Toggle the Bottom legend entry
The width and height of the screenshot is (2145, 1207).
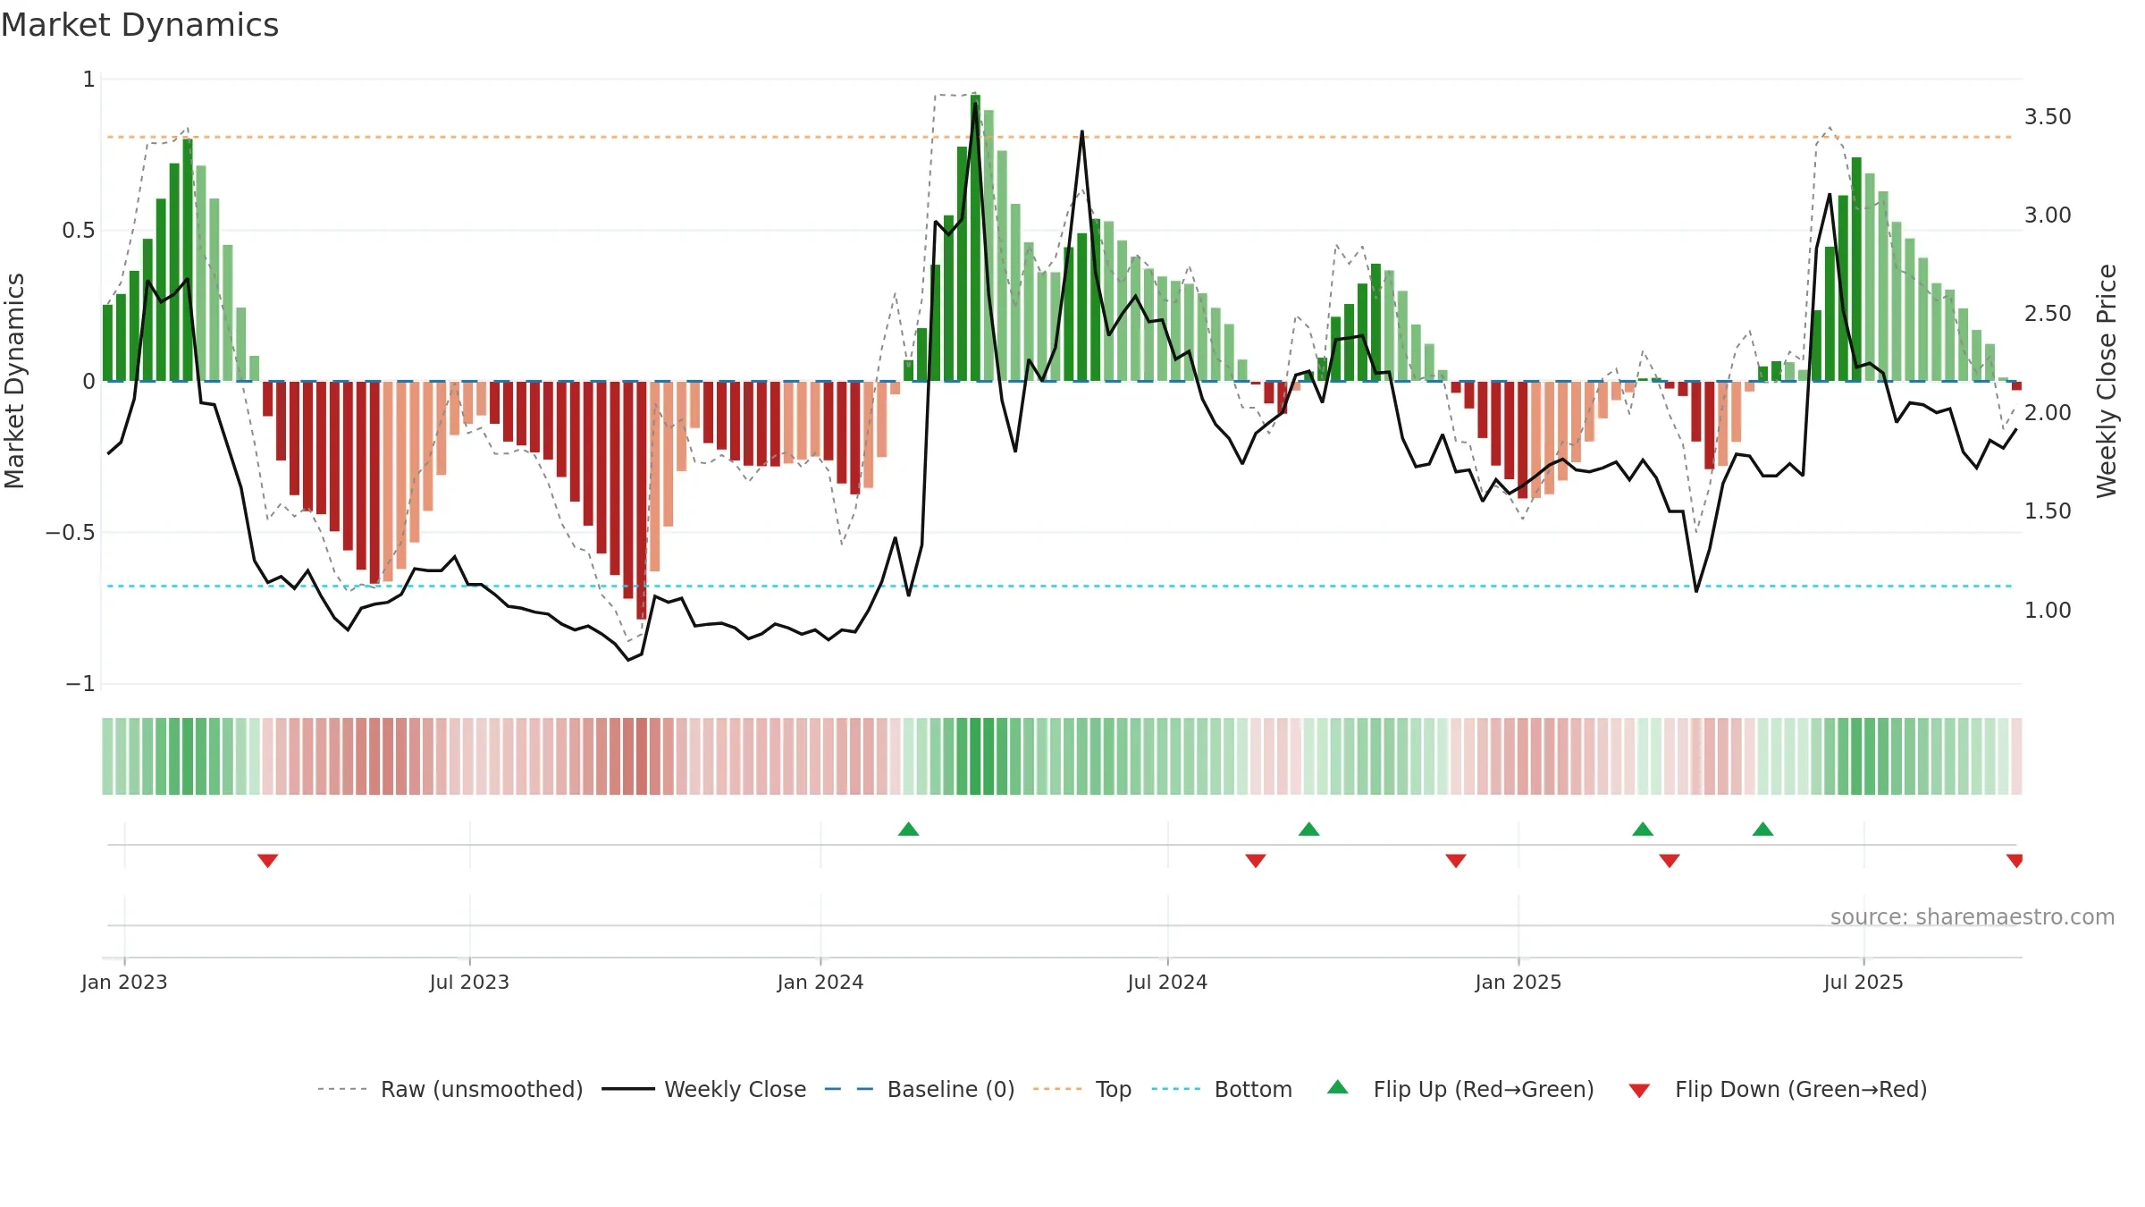point(1222,1089)
